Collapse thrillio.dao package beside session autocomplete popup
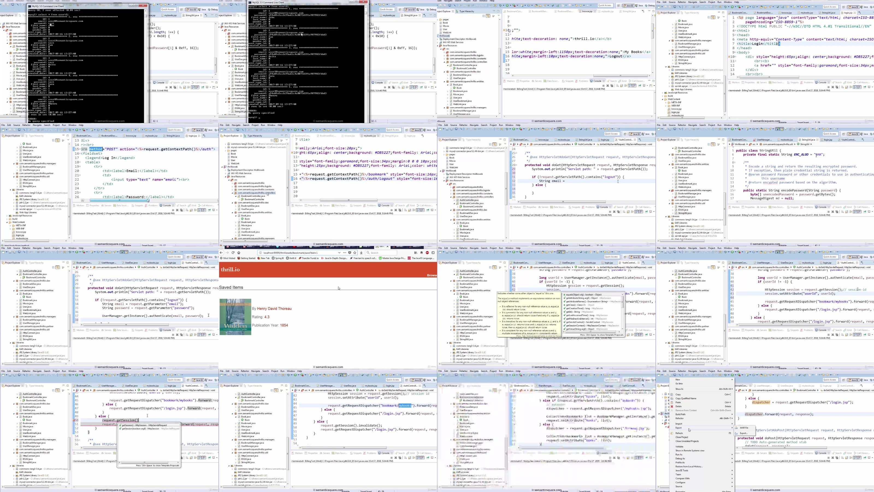 [451, 281]
